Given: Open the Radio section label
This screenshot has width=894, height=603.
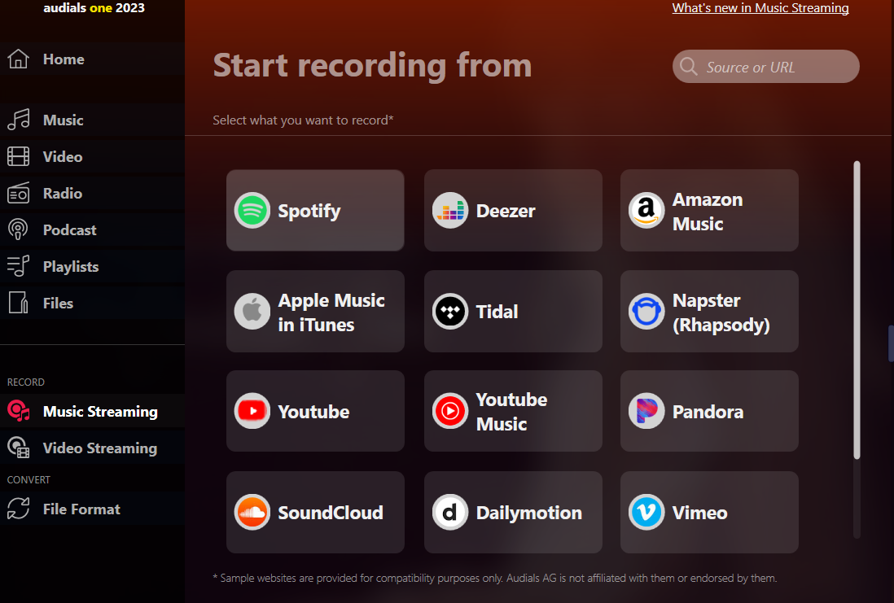Looking at the screenshot, I should pos(63,193).
